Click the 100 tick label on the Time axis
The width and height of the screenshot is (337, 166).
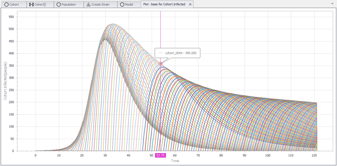(268, 155)
